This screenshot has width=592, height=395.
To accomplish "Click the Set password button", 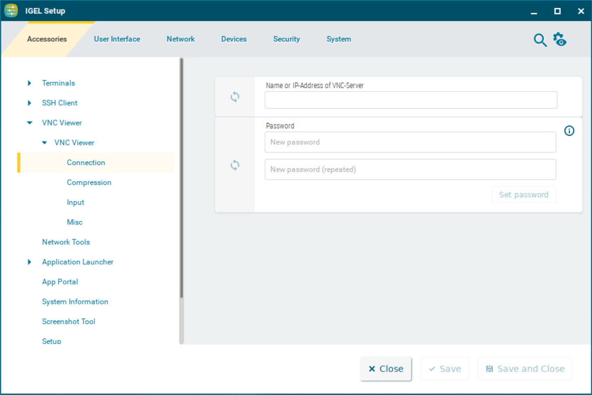I will click(523, 195).
